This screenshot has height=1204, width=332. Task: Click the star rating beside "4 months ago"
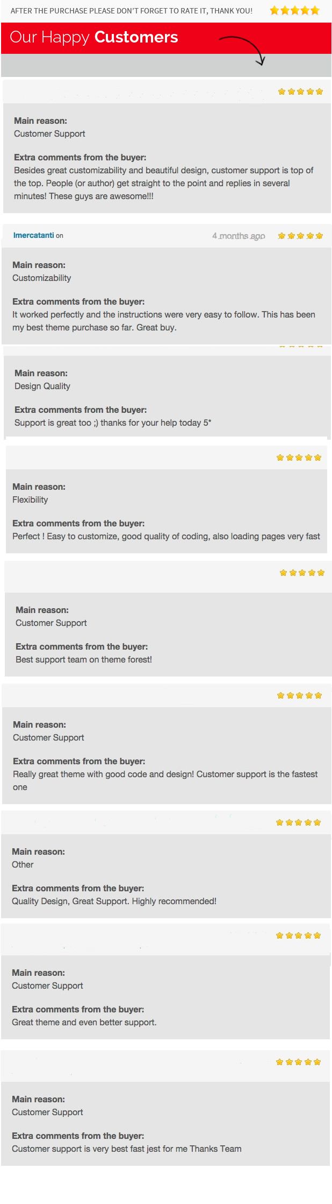tap(300, 236)
